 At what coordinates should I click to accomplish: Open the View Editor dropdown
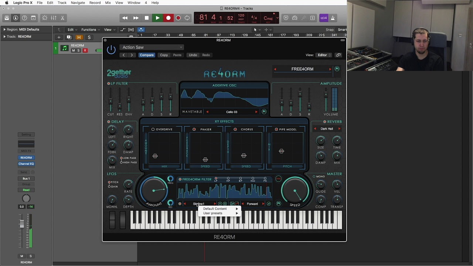(324, 55)
